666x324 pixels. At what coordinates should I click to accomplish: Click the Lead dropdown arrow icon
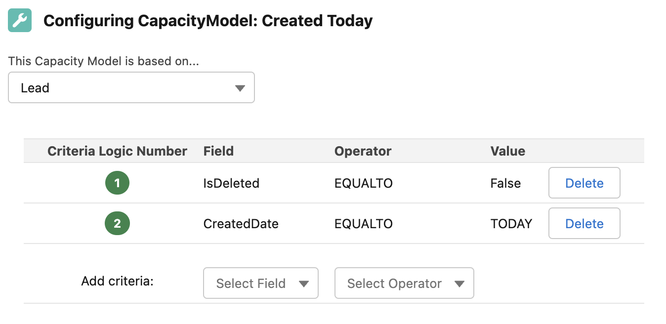tap(240, 88)
